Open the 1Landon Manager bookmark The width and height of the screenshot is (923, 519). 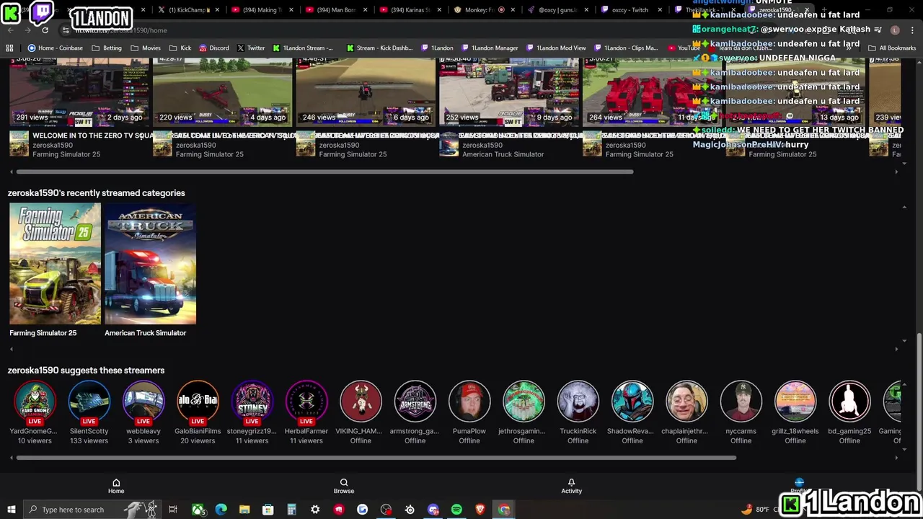pos(490,48)
